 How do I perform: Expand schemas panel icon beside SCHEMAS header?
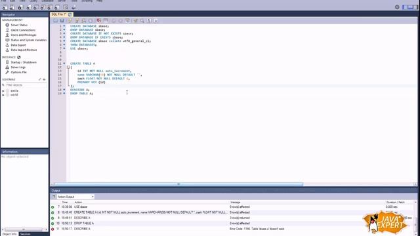tap(40, 79)
